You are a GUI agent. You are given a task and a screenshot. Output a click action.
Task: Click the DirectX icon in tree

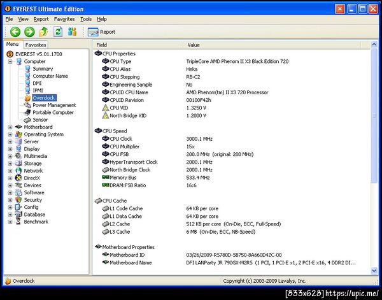coord(18,178)
